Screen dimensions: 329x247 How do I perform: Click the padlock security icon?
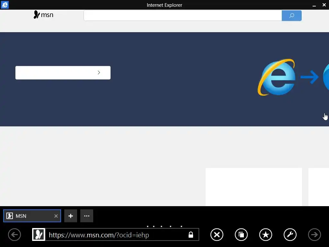coord(191,234)
